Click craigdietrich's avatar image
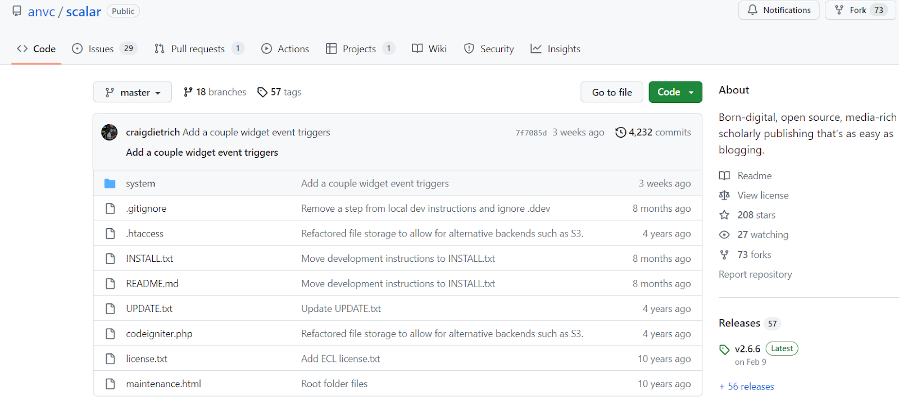The image size is (899, 404). [x=110, y=133]
